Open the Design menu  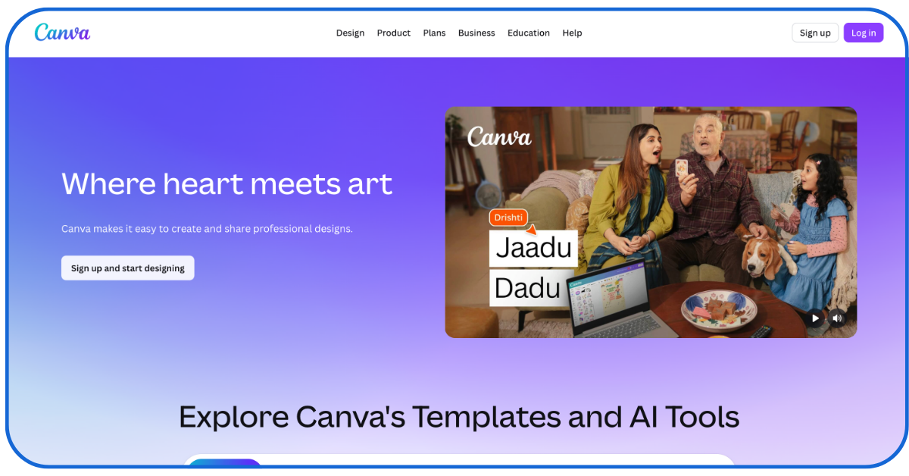point(350,33)
